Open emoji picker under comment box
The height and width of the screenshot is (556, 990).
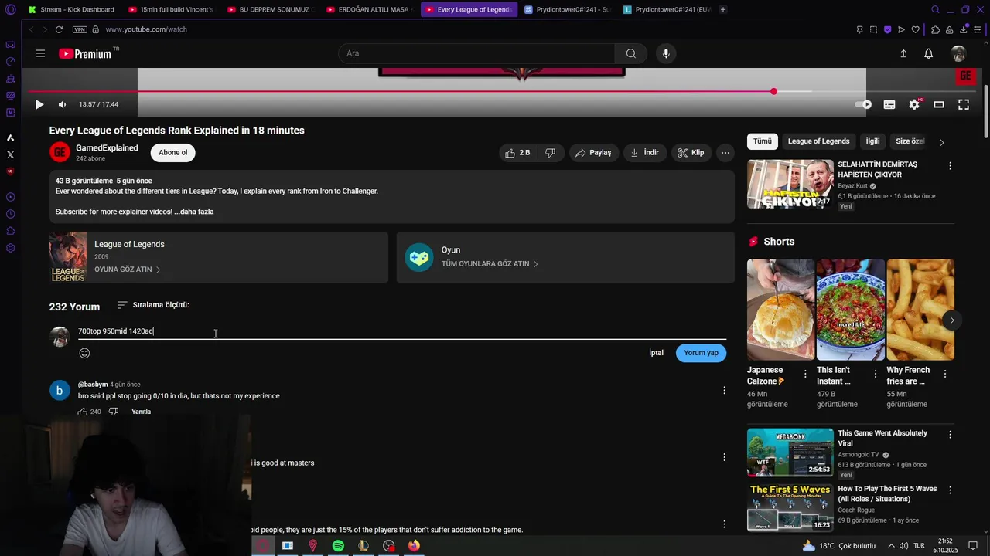coord(84,353)
